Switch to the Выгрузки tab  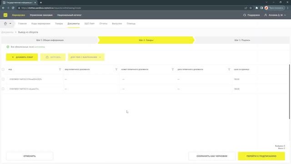(117, 24)
